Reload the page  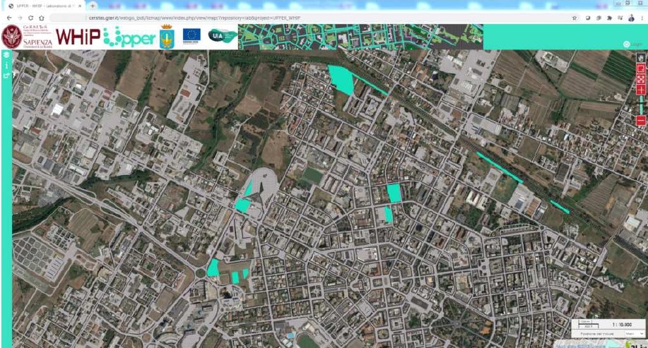point(29,18)
